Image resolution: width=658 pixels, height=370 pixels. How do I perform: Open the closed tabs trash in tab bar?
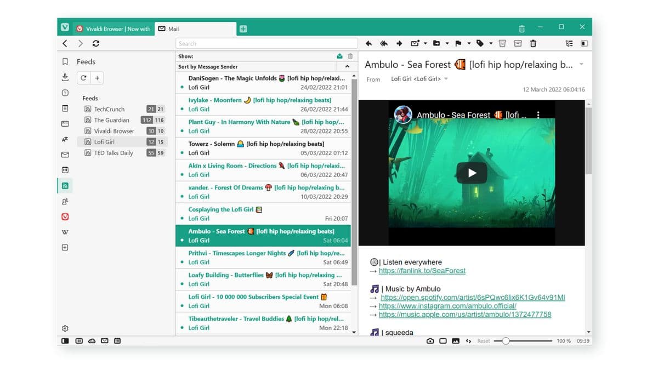click(521, 29)
